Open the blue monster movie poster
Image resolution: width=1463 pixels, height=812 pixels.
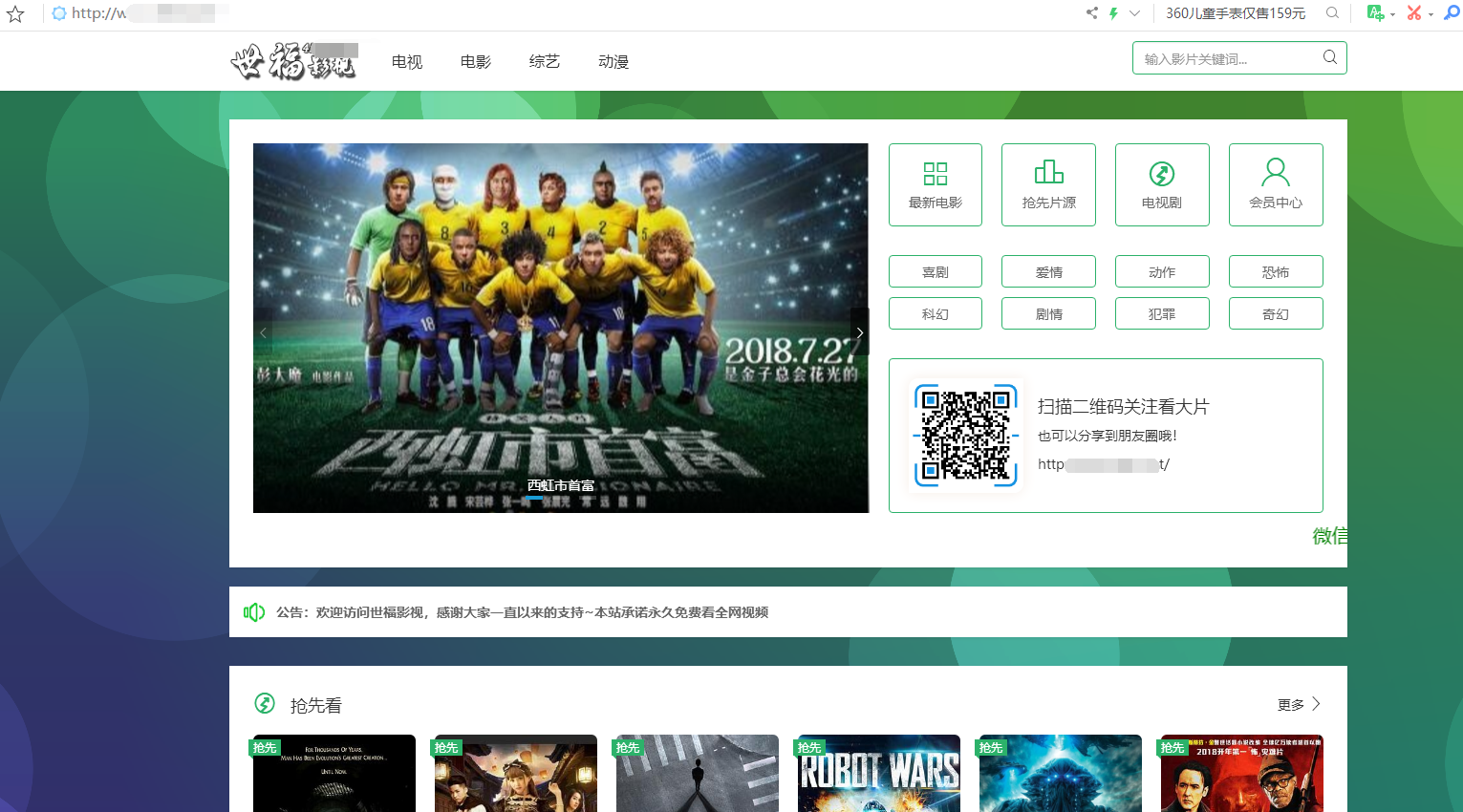click(1061, 773)
